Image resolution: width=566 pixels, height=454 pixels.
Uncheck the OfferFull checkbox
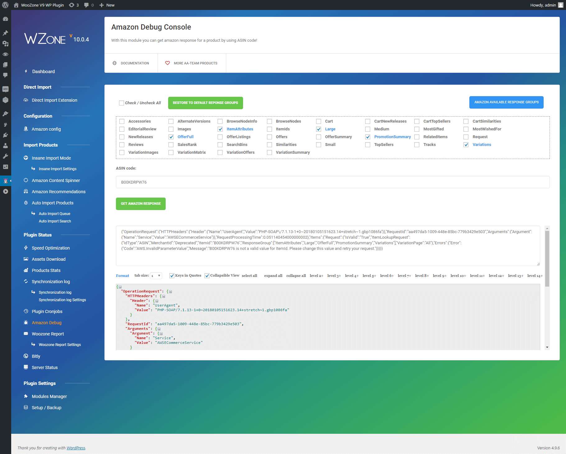tap(171, 137)
